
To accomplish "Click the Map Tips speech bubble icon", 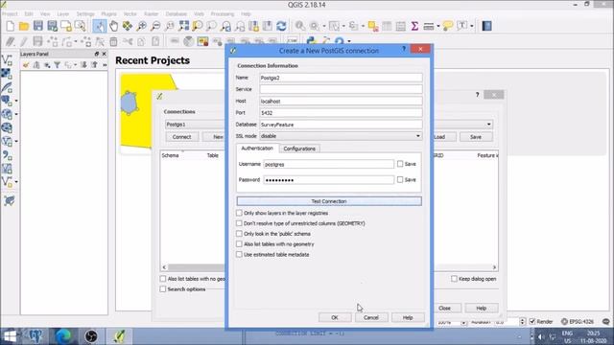I will (448, 26).
